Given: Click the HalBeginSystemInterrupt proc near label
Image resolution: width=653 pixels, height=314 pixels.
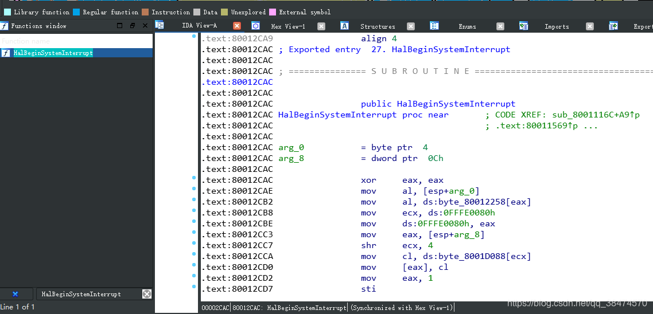Looking at the screenshot, I should pos(363,115).
